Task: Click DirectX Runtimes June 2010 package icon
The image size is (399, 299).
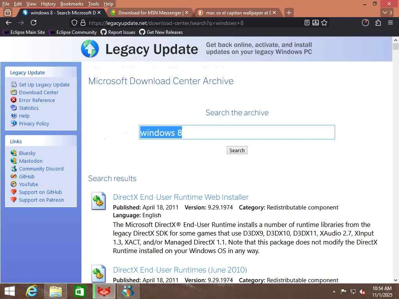Action: (99, 274)
